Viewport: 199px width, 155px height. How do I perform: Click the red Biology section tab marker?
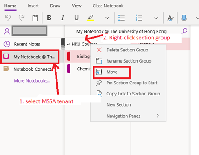point(69,56)
